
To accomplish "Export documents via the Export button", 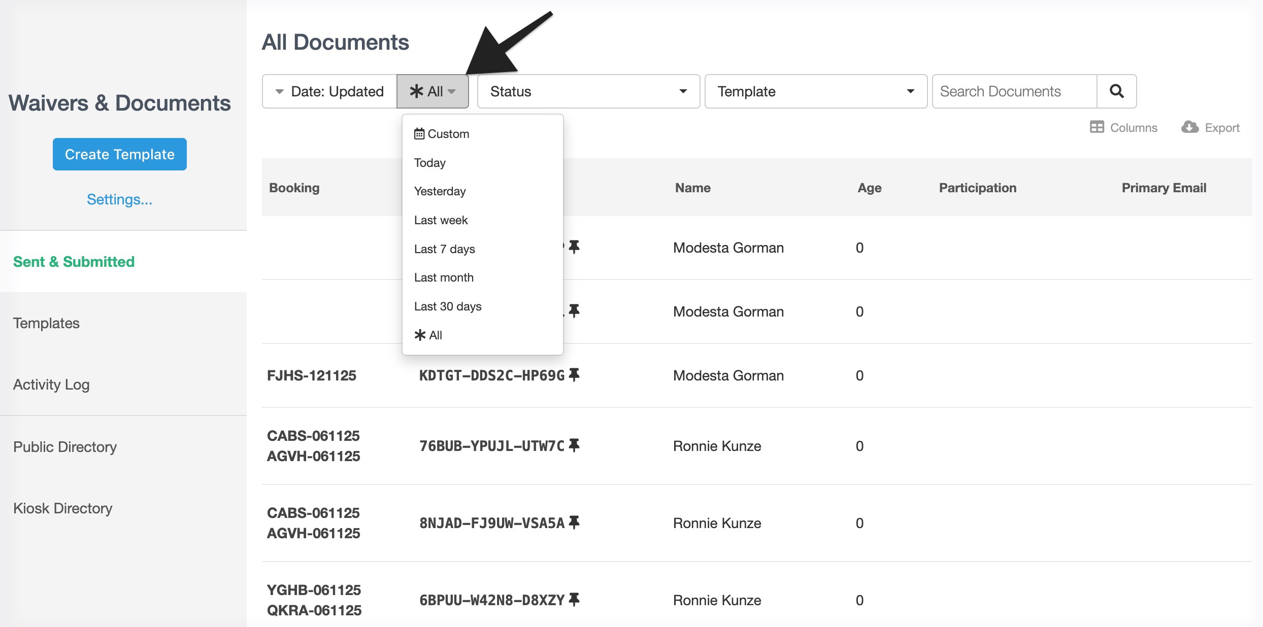I will (1210, 127).
